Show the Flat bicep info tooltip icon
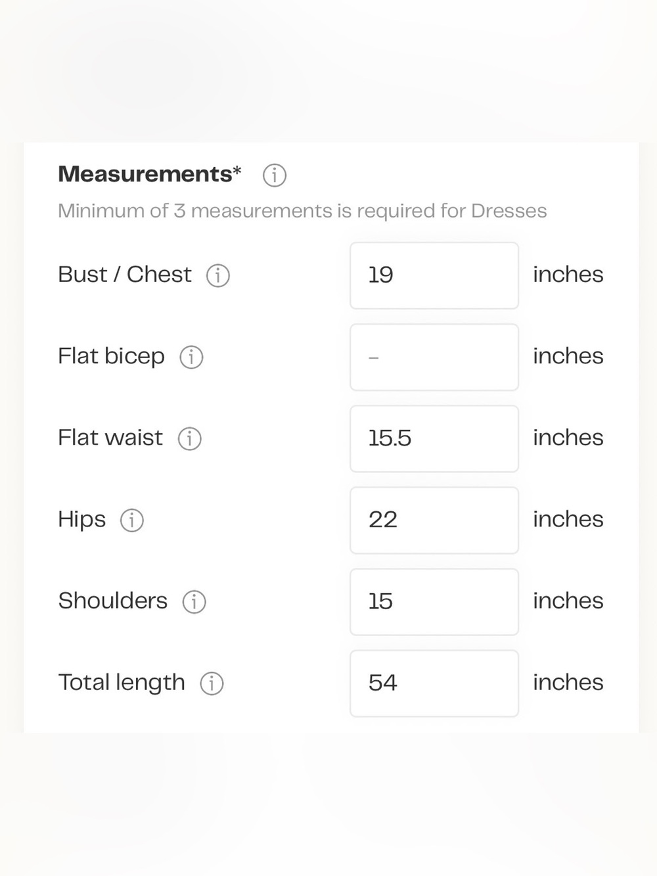The height and width of the screenshot is (876, 657). point(191,357)
